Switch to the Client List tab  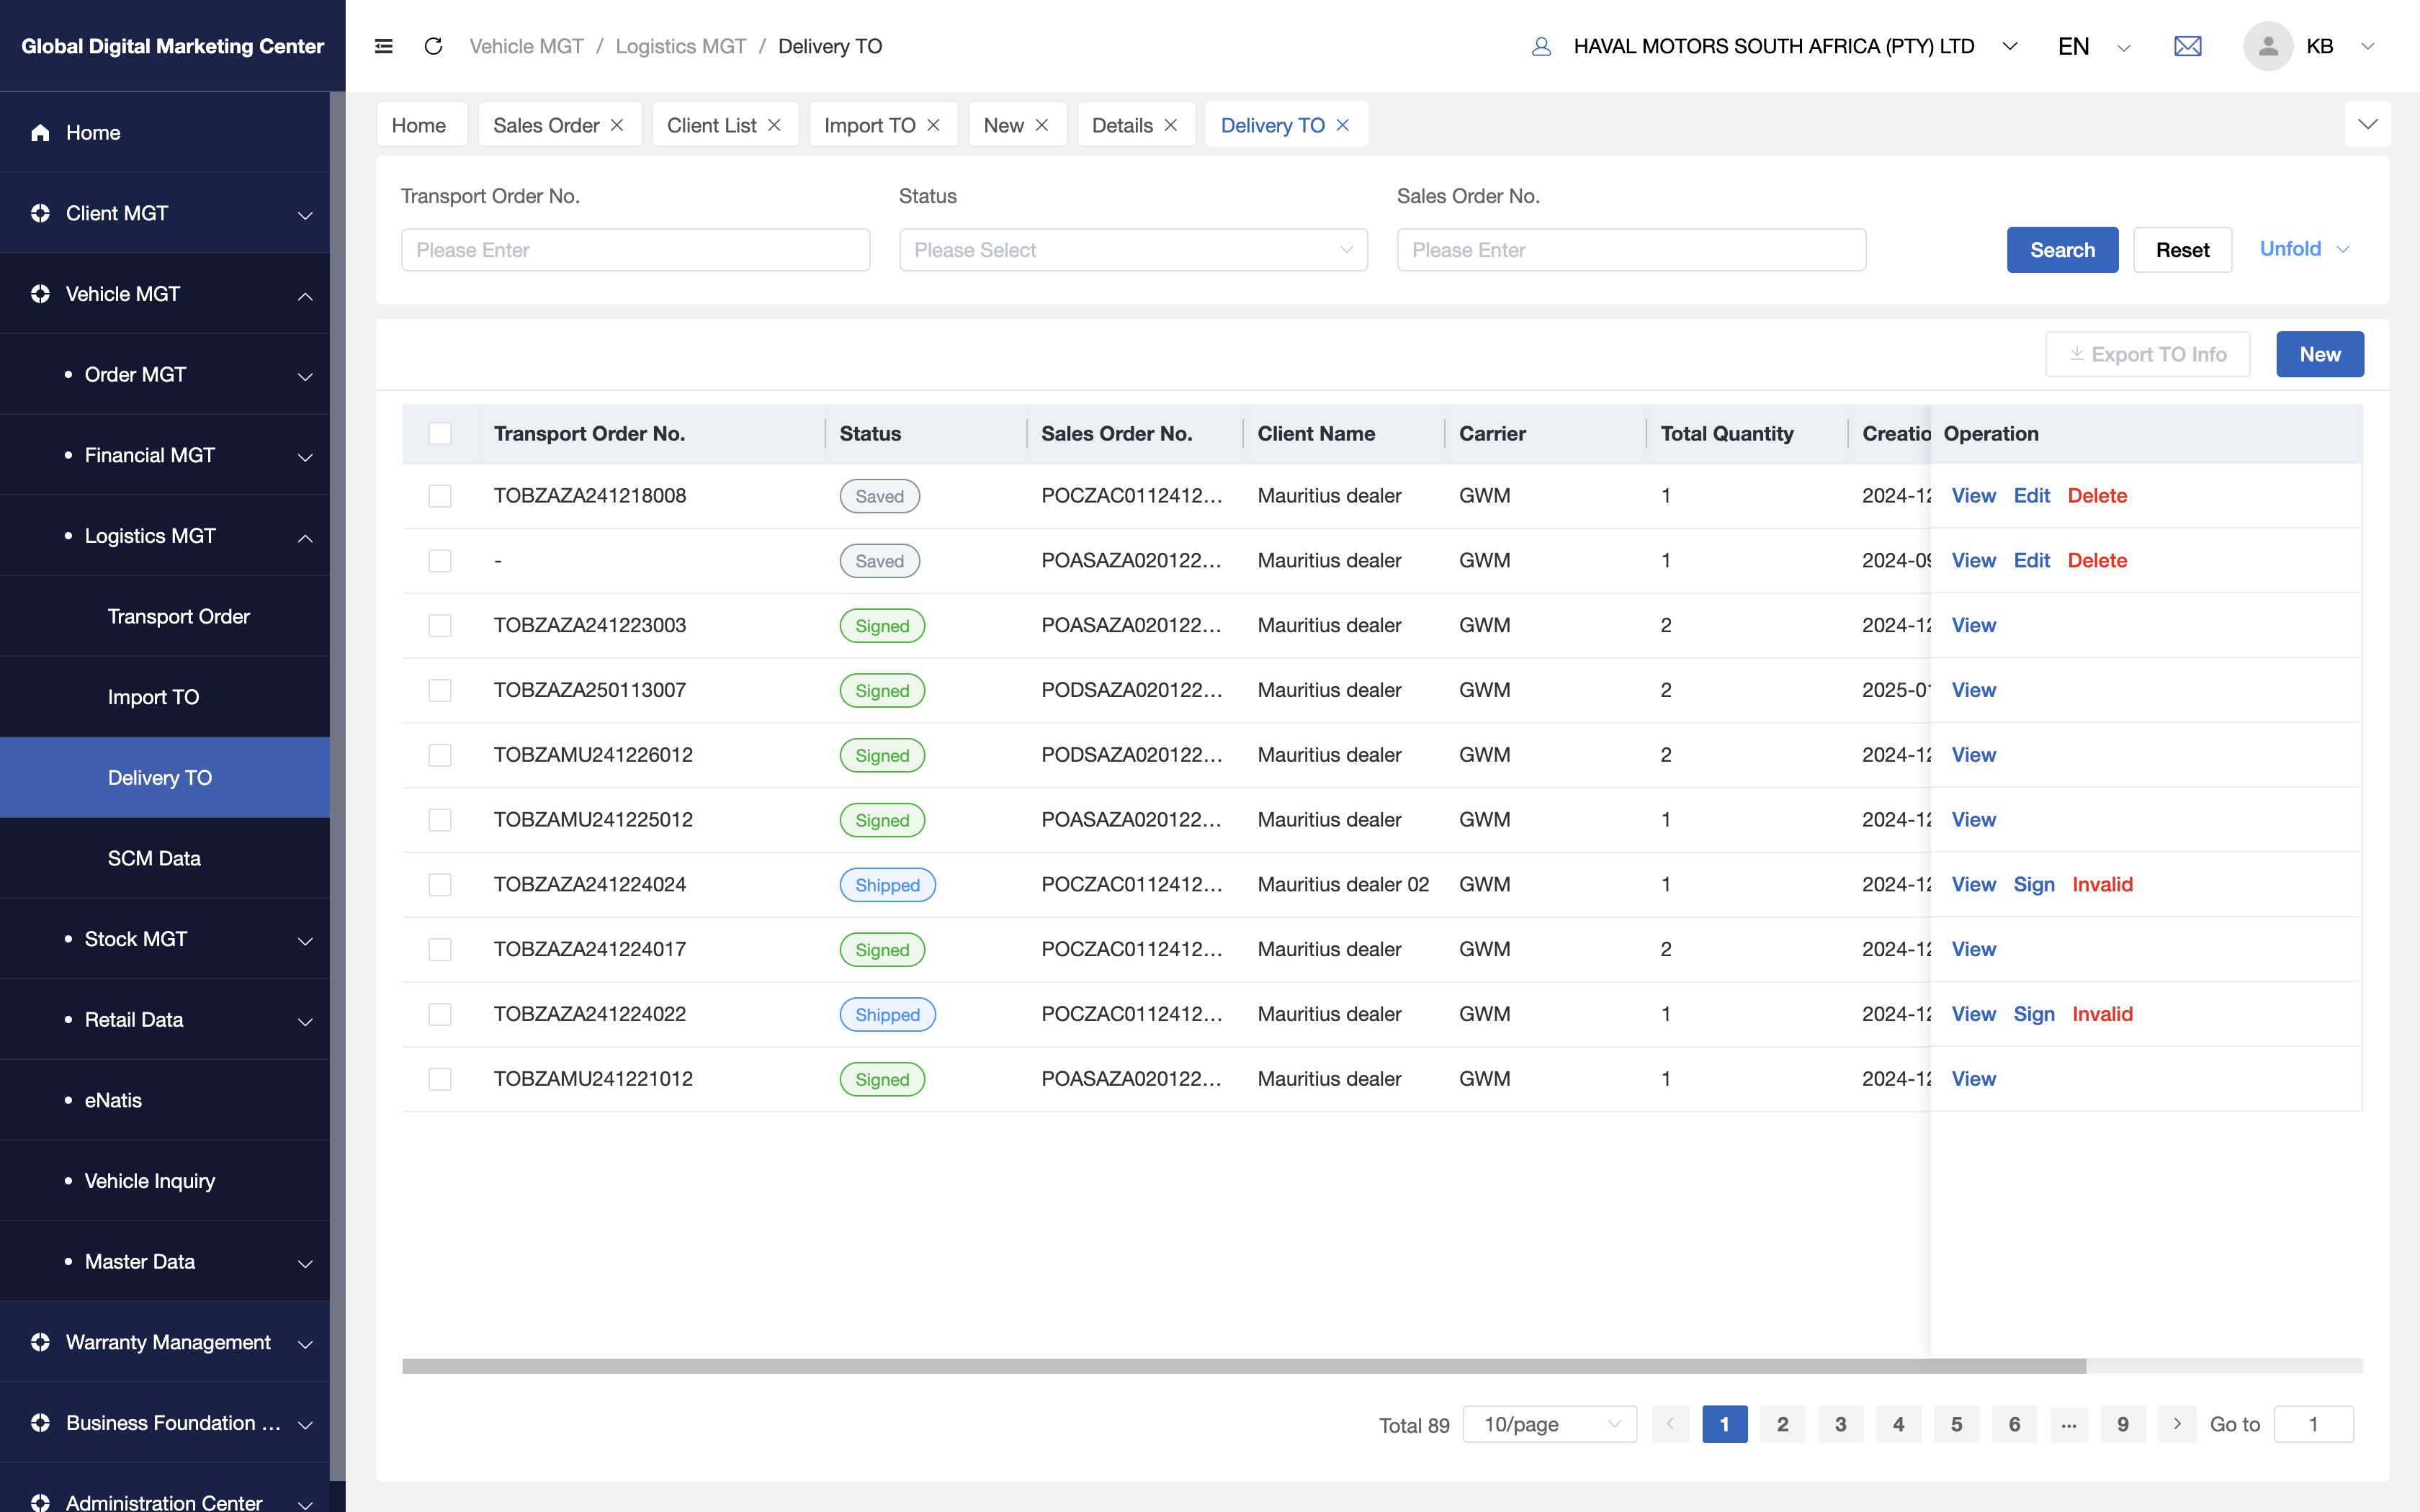(711, 125)
